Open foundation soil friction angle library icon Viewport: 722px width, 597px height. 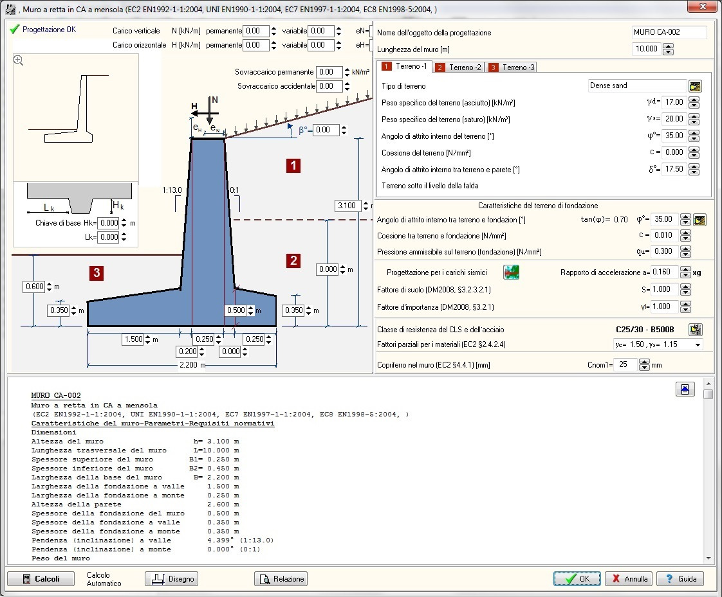699,220
